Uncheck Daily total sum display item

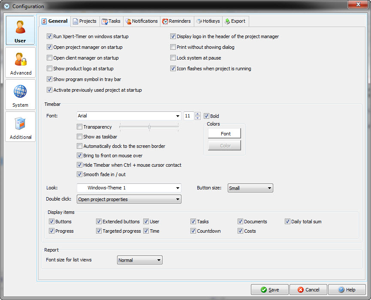[287, 222]
